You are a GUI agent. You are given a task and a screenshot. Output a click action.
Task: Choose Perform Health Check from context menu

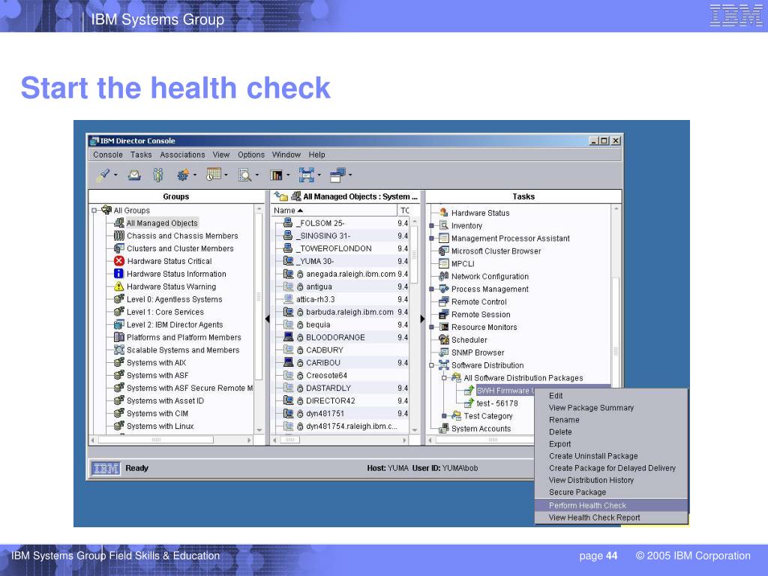pos(611,505)
